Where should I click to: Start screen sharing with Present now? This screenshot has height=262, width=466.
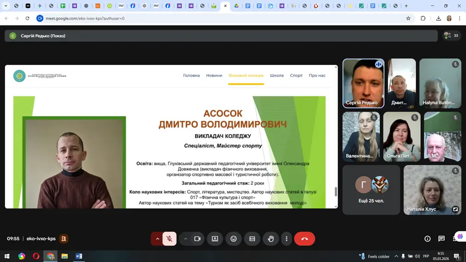click(215, 238)
